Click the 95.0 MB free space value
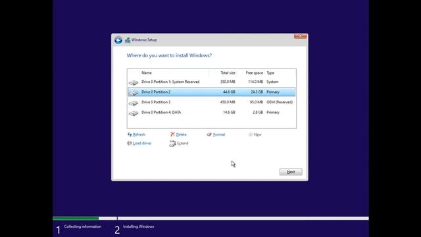Viewport: 421px width, 237px height. [257, 102]
